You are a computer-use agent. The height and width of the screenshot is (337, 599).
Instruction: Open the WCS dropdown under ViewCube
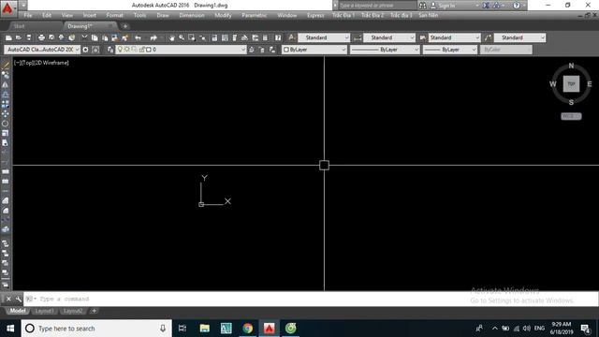pos(571,116)
